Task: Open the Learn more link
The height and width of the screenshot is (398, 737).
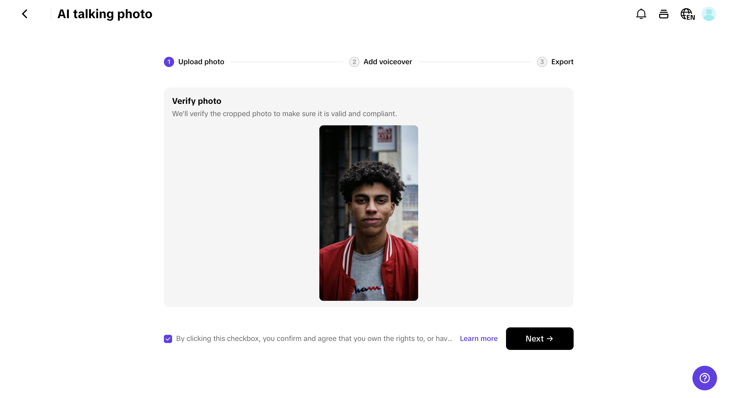Action: (478, 339)
